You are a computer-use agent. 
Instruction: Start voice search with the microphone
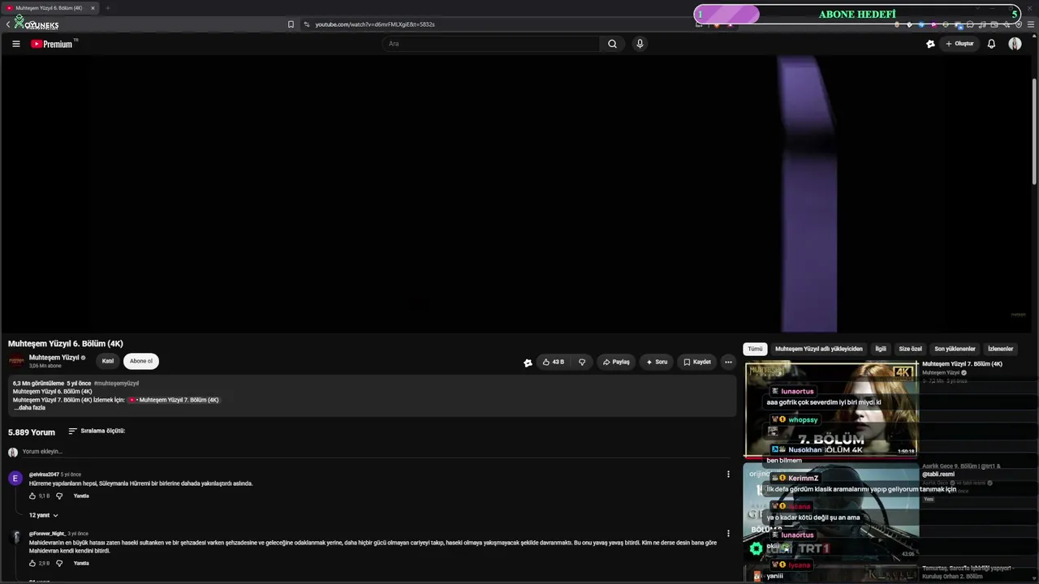[640, 44]
